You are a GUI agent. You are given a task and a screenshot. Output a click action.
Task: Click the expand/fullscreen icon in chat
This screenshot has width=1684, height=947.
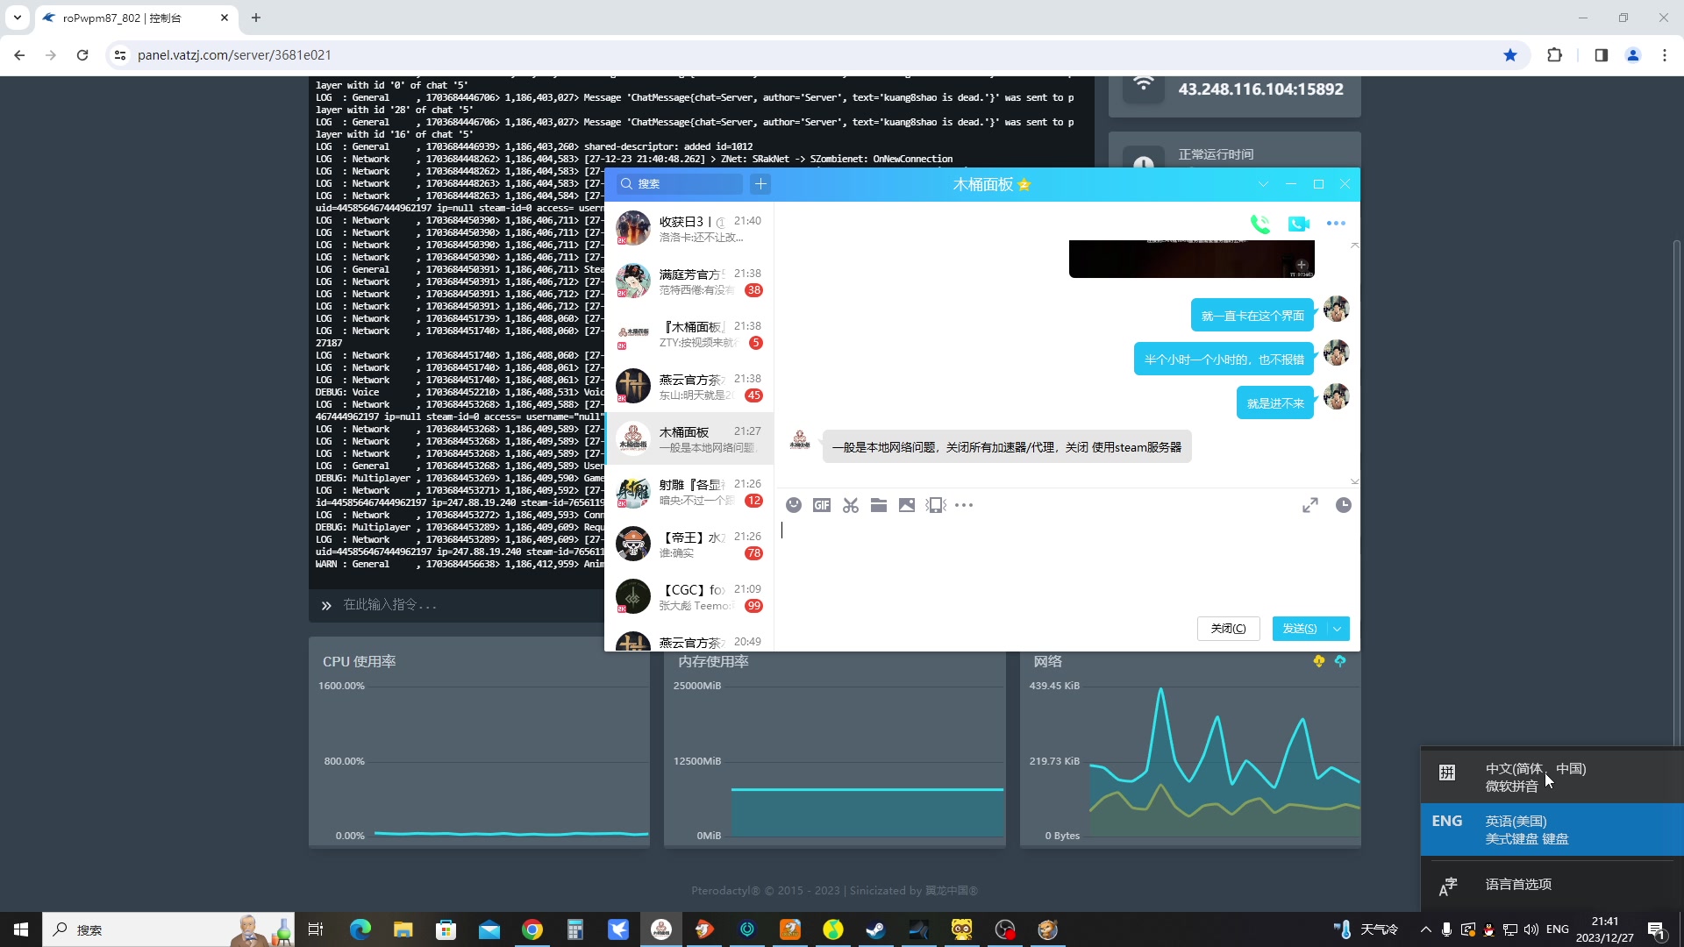1310,505
